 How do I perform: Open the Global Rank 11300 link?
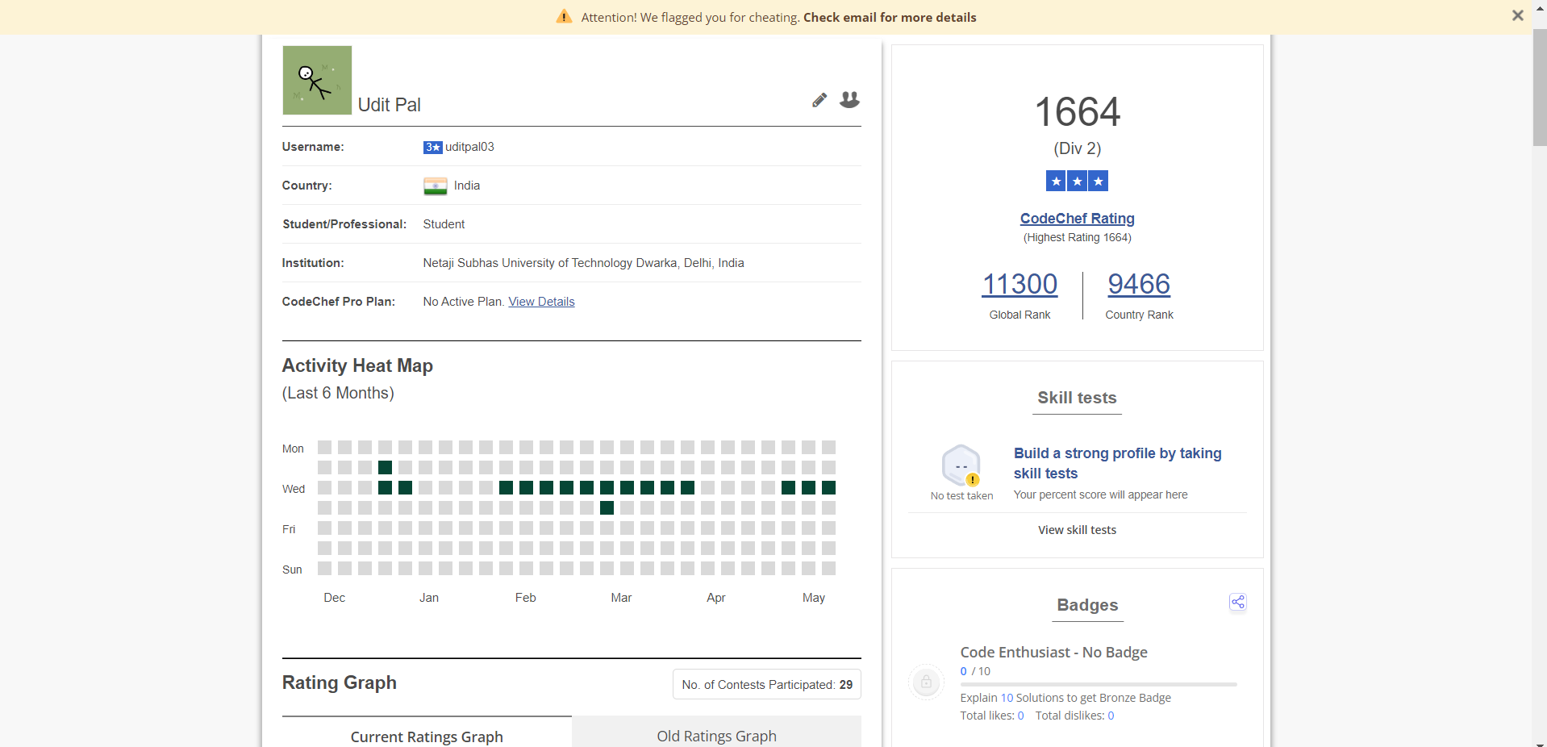1020,284
